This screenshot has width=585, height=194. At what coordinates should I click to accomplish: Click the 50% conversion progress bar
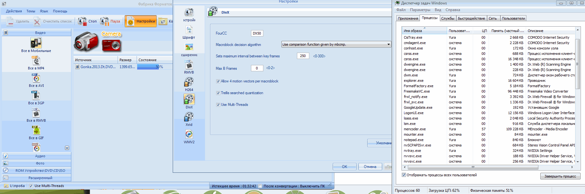point(155,67)
